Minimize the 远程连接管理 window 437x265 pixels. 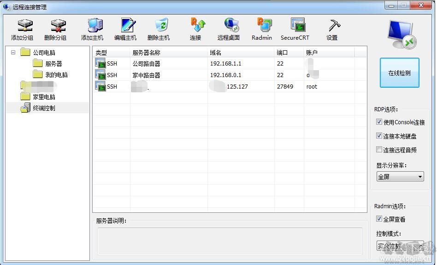(391, 6)
